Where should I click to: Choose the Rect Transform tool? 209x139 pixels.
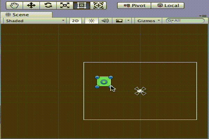coord(82,5)
